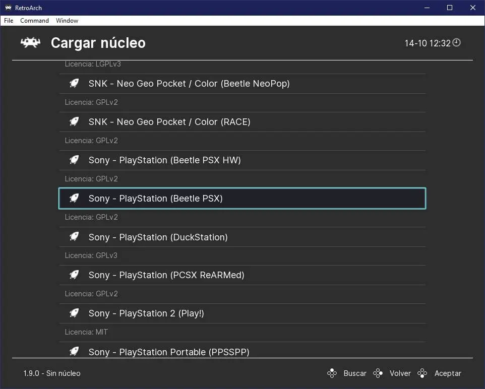Open the Window menu
485x389 pixels.
coord(67,21)
